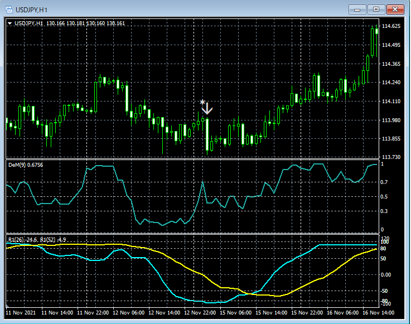
Task: Click the 113.980 price scale value
Action: (391, 120)
